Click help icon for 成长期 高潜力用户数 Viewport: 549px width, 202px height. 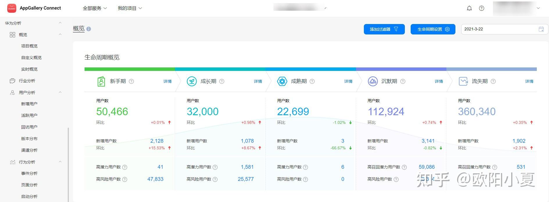[215, 167]
